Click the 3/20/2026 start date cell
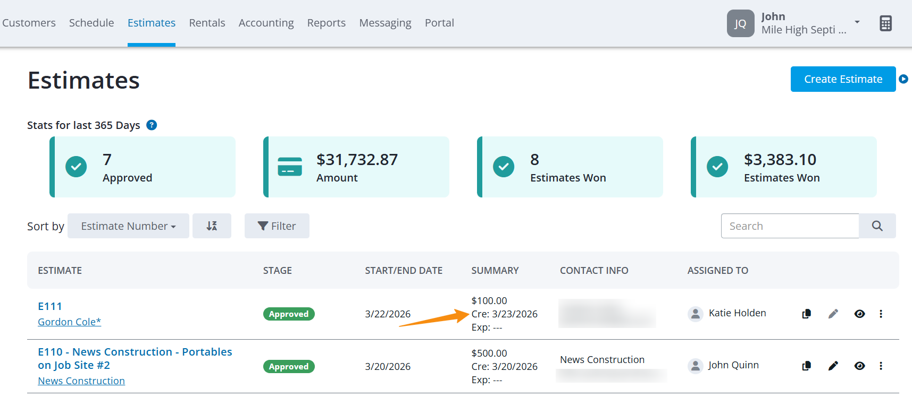912x397 pixels. pyautogui.click(x=388, y=367)
